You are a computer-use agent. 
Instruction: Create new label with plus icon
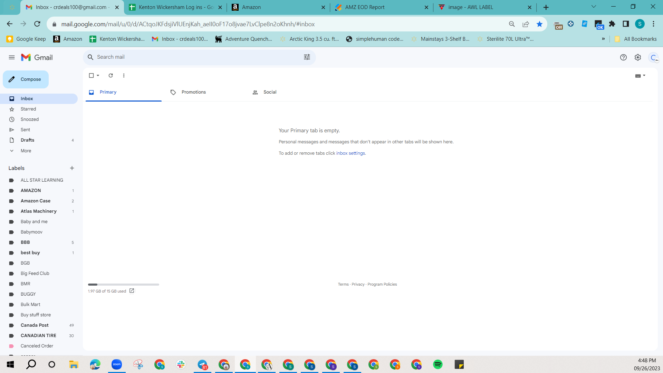[x=72, y=168]
